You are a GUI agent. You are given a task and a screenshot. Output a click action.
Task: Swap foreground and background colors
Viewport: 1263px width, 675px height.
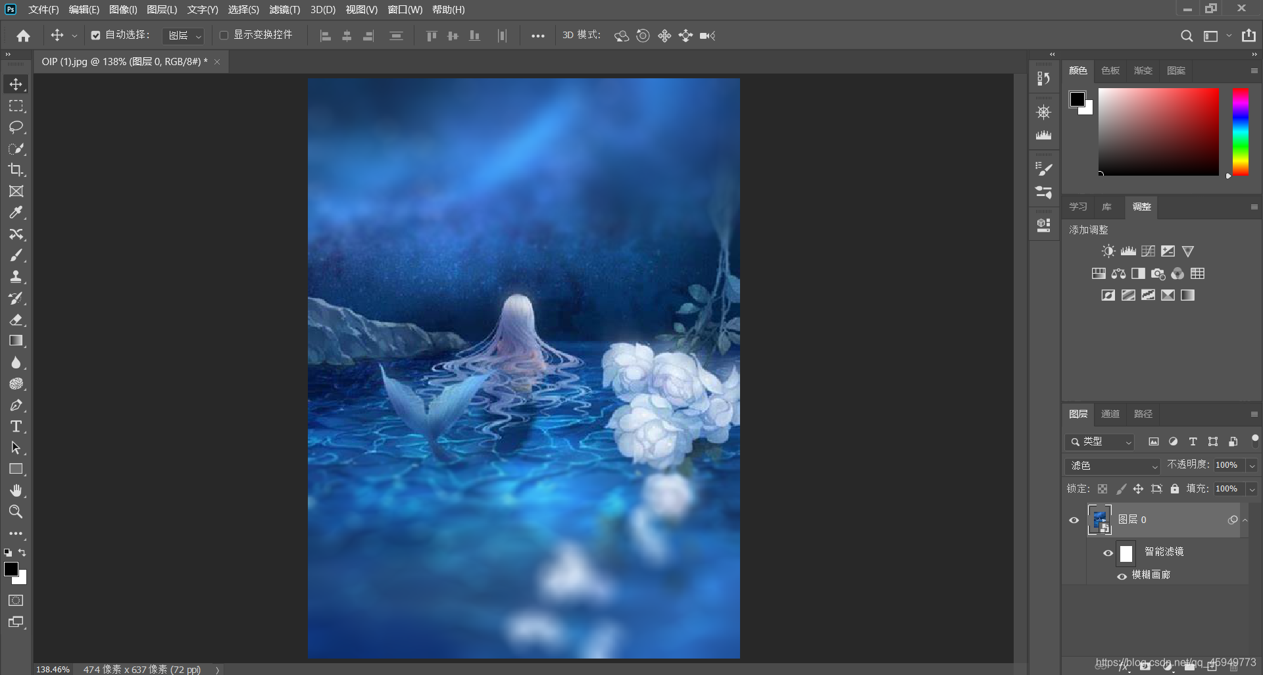[x=22, y=553]
